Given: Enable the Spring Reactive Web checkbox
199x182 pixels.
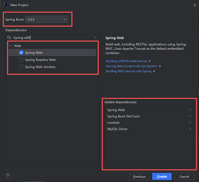Looking at the screenshot, I should (x=21, y=60).
